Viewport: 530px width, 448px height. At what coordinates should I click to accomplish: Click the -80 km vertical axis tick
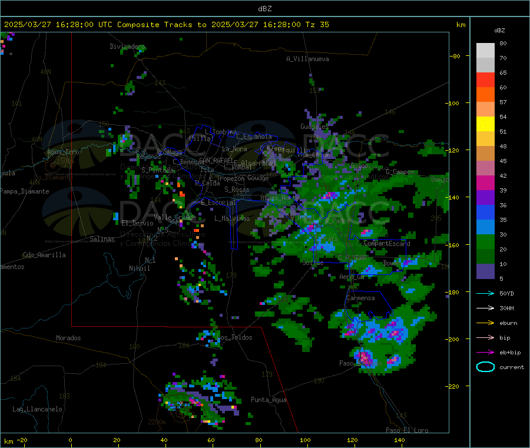pyautogui.click(x=455, y=56)
